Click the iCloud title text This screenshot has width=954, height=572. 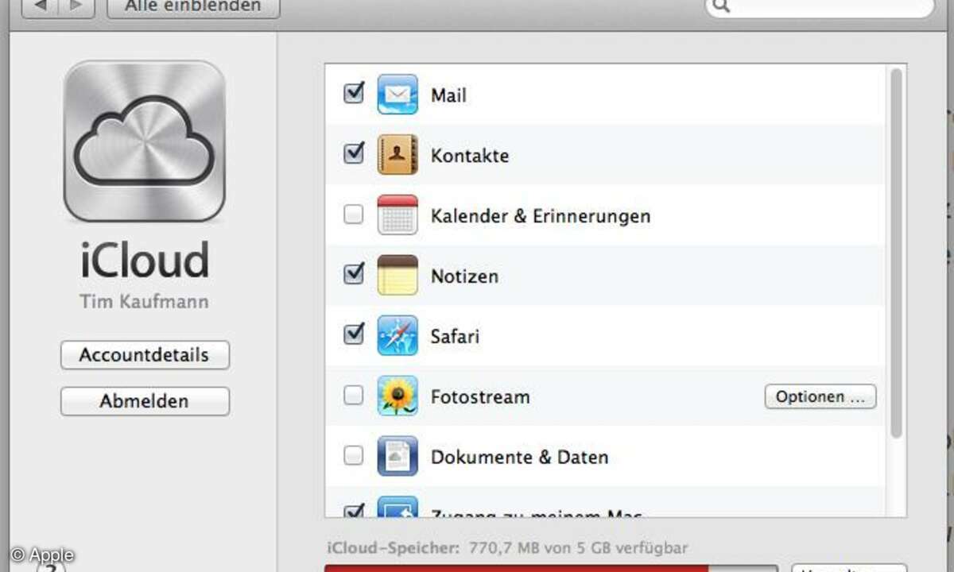pos(145,261)
